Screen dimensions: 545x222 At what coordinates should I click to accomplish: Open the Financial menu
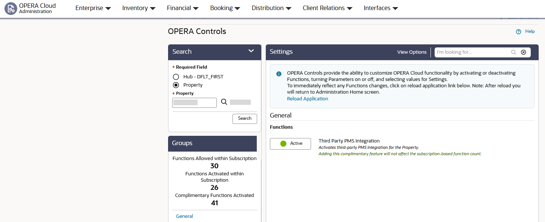183,8
